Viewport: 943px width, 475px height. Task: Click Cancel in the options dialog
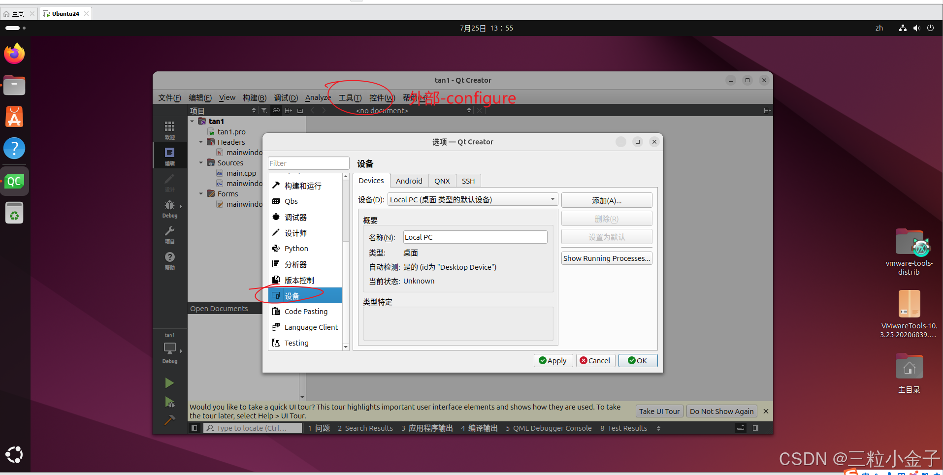coord(595,360)
